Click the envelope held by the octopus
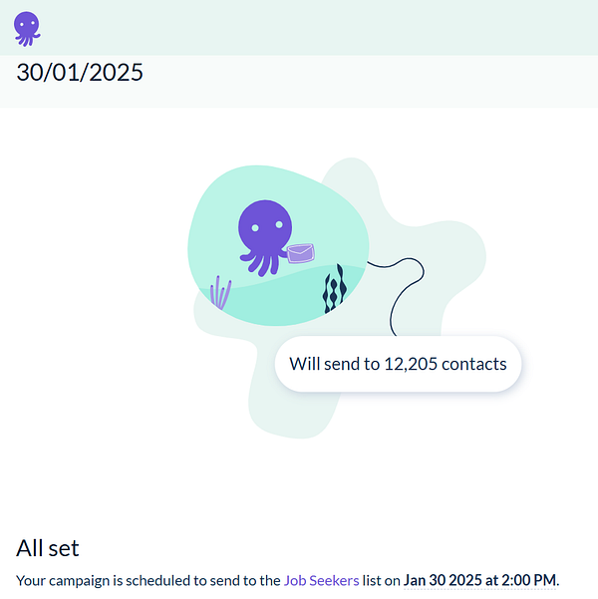The width and height of the screenshot is (598, 599). 301,253
